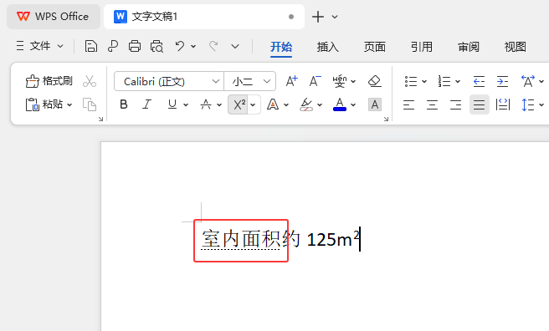Expand the line spacing dropdown arrow

click(x=541, y=104)
